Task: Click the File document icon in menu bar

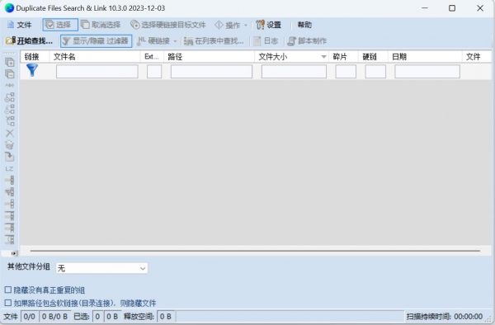Action: tap(11, 25)
